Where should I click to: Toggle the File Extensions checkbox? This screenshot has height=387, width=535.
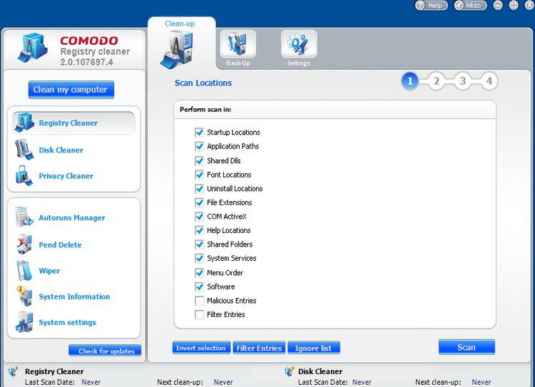point(199,202)
